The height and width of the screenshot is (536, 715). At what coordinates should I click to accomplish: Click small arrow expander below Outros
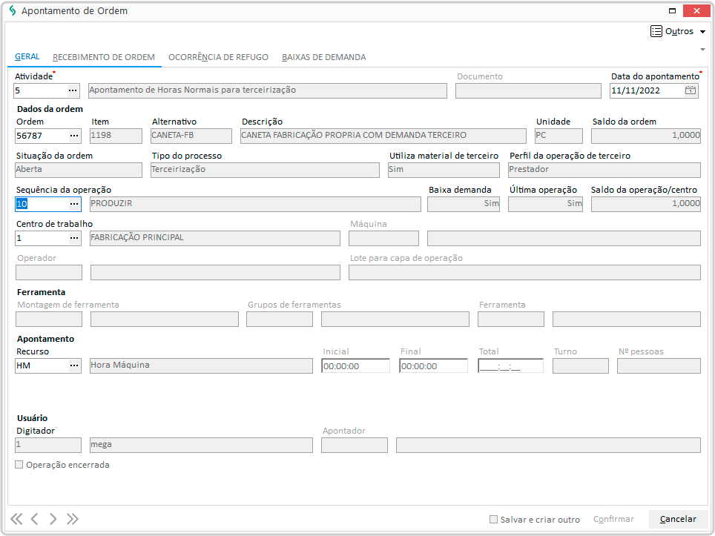(702, 50)
